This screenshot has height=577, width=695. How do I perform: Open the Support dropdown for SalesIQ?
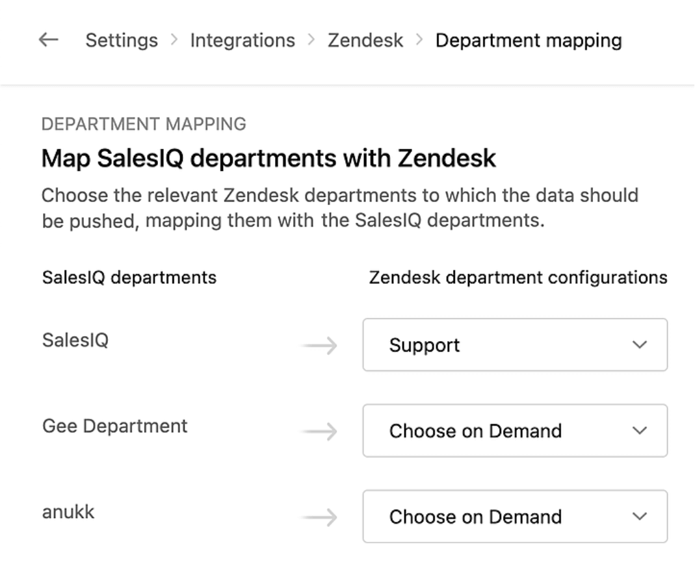click(x=514, y=345)
